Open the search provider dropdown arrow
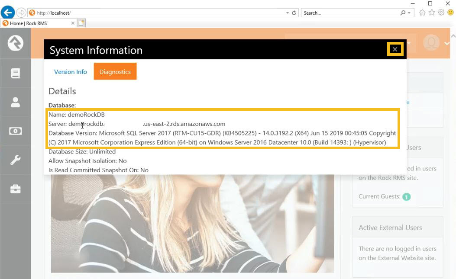 (x=409, y=13)
